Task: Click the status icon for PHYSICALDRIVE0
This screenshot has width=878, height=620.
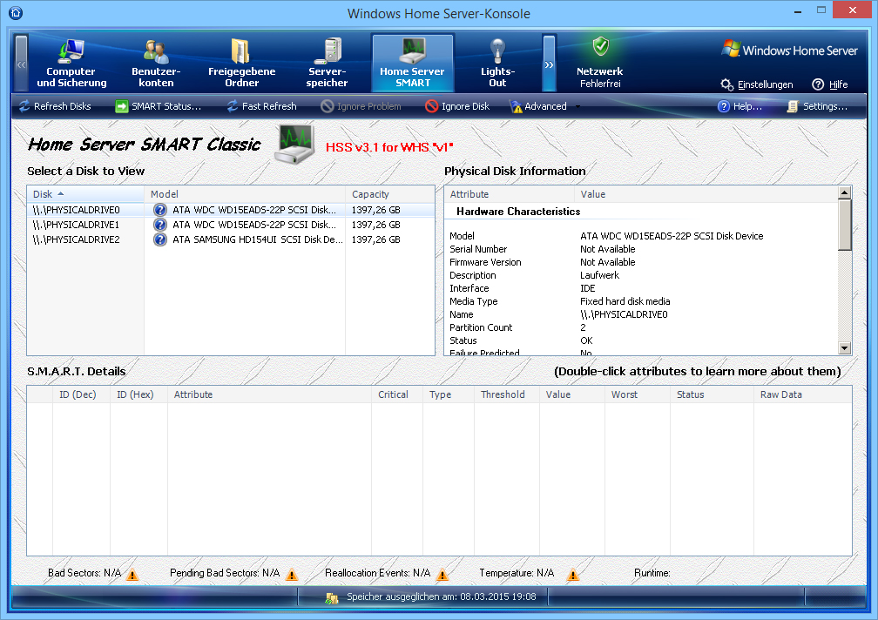Action: tap(160, 210)
